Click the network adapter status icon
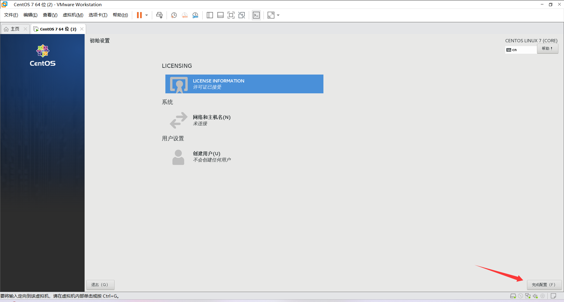564x302 pixels. click(x=528, y=296)
